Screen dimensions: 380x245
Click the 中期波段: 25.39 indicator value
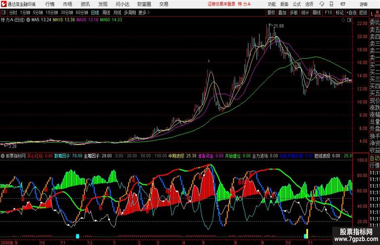click(182, 156)
